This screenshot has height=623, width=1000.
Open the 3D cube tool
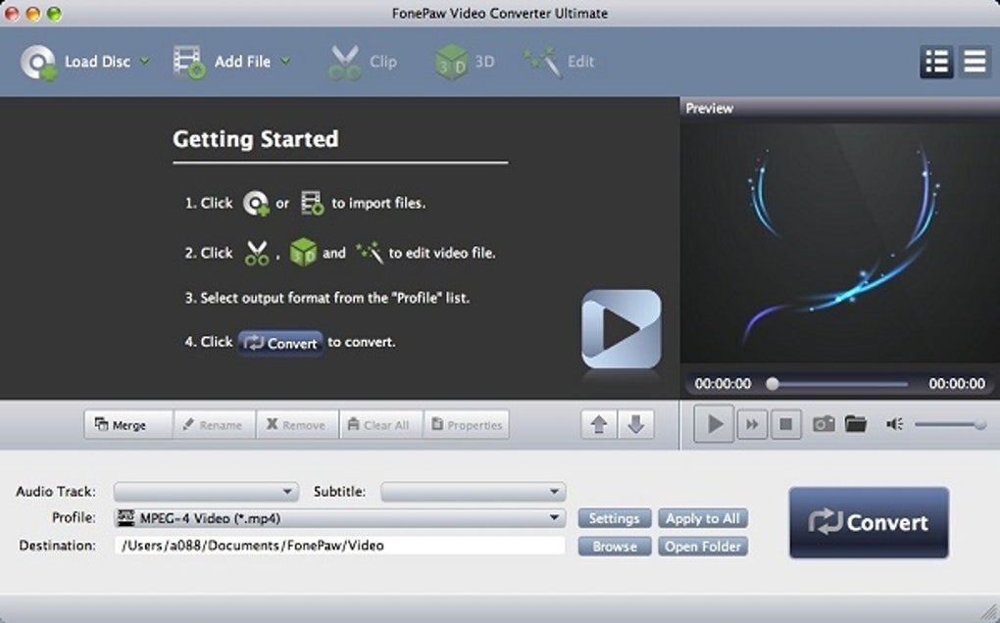click(x=452, y=63)
